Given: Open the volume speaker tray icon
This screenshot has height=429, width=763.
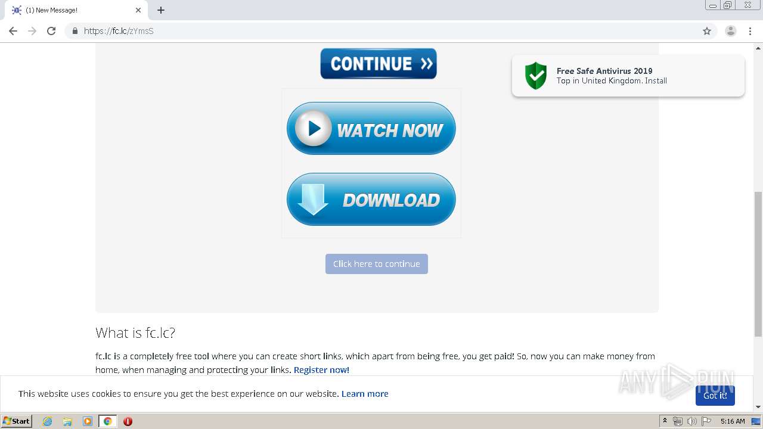Looking at the screenshot, I should pyautogui.click(x=691, y=421).
